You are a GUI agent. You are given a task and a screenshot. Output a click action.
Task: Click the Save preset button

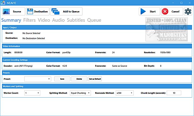(x=62, y=79)
